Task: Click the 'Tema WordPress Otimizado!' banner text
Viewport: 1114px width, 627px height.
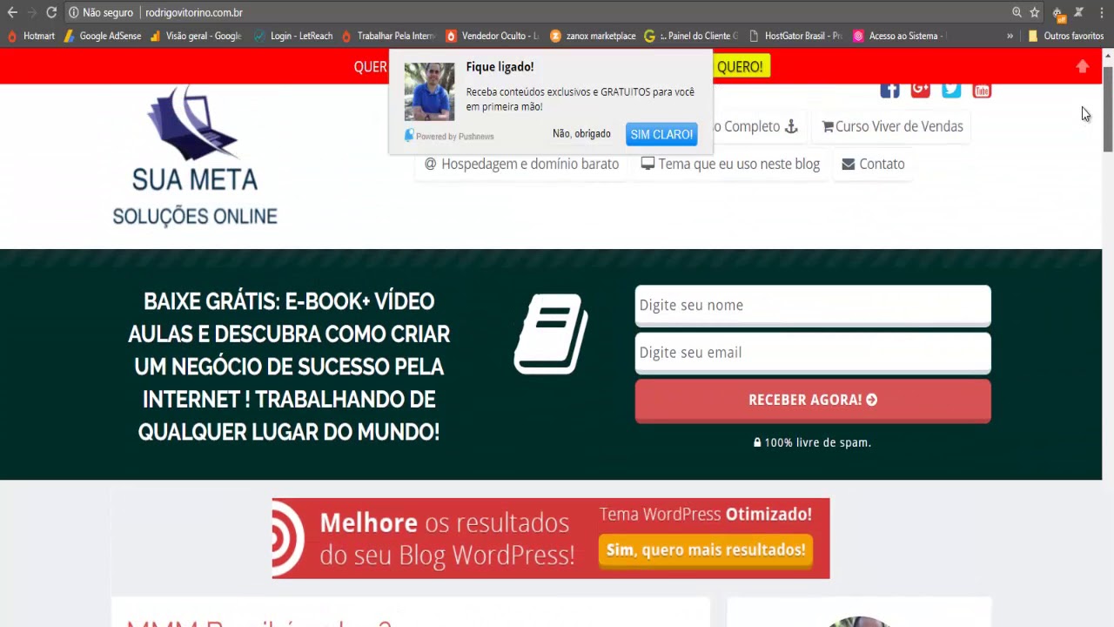Action: tap(705, 514)
